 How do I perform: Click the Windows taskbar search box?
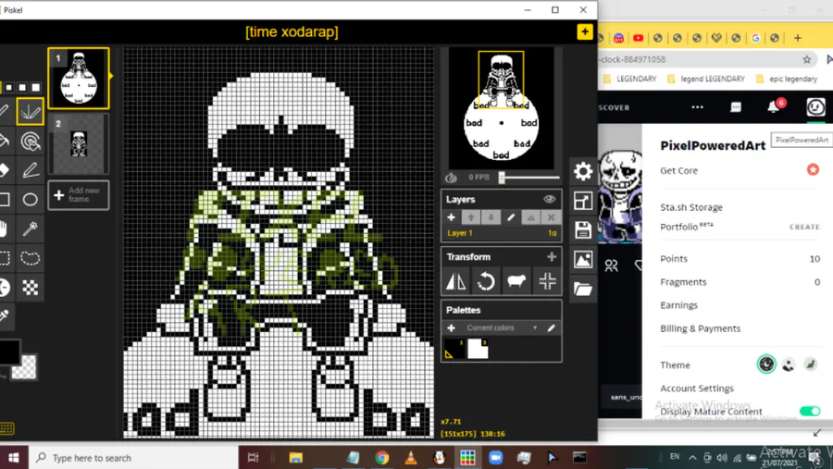click(132, 457)
